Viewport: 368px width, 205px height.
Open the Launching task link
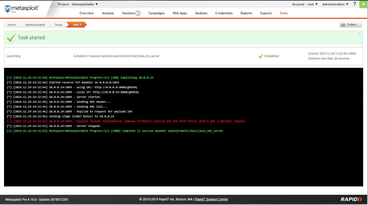13,56
